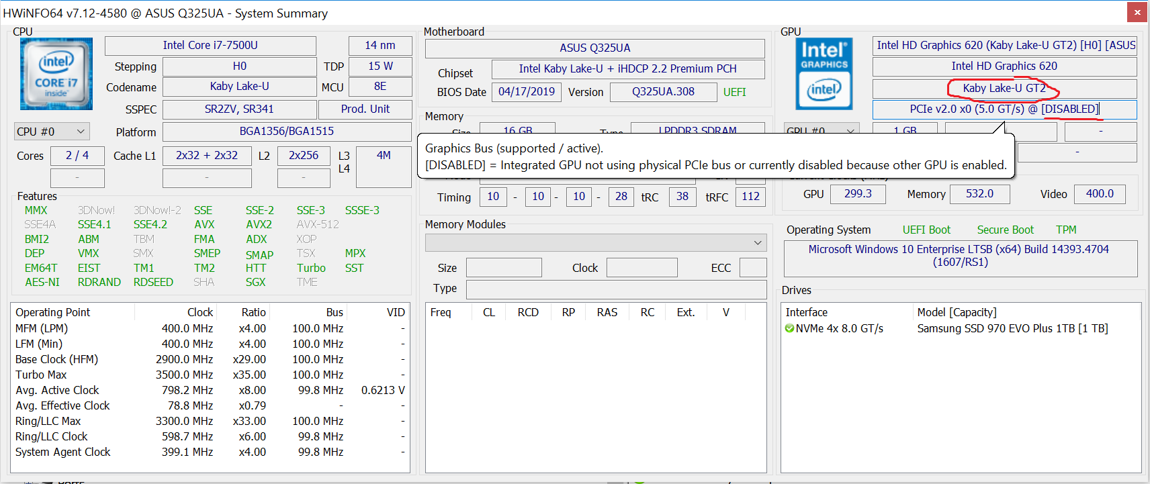The width and height of the screenshot is (1150, 484).
Task: Select the Intel Core i7-7500U name field
Action: pyautogui.click(x=210, y=46)
